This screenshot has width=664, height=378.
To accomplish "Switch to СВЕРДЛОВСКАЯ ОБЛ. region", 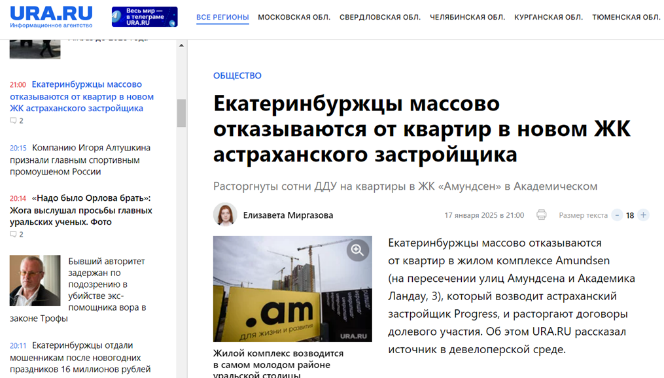I will pyautogui.click(x=380, y=18).
